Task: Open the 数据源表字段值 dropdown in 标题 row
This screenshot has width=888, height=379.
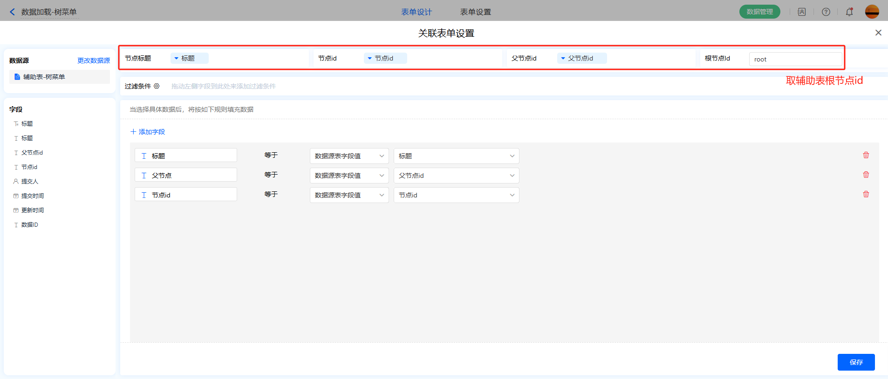Action: pyautogui.click(x=349, y=156)
